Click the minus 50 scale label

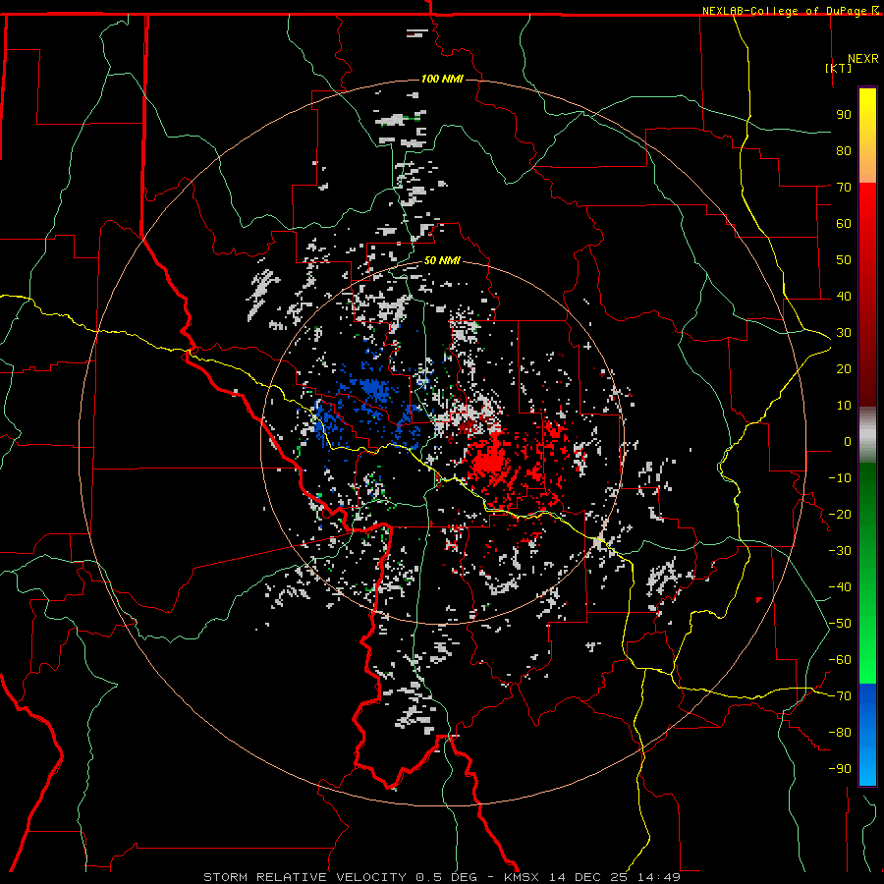point(840,624)
